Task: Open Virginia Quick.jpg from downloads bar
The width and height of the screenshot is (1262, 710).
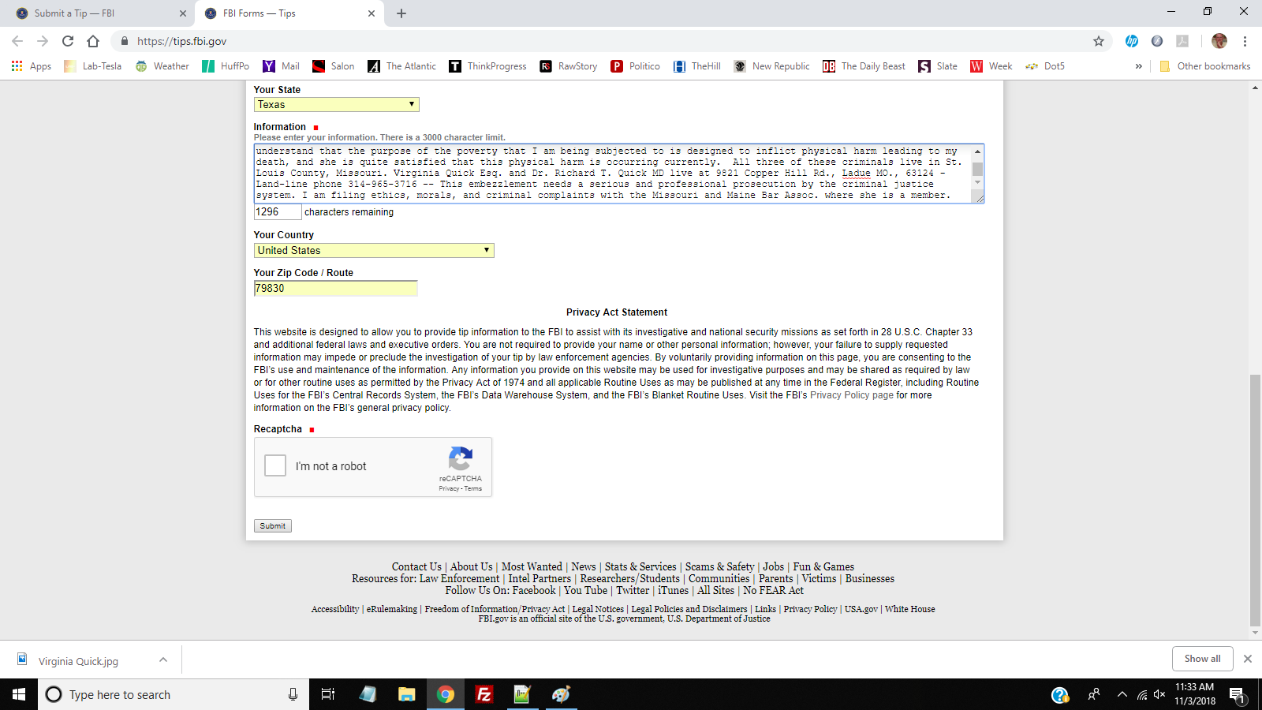Action: click(78, 661)
